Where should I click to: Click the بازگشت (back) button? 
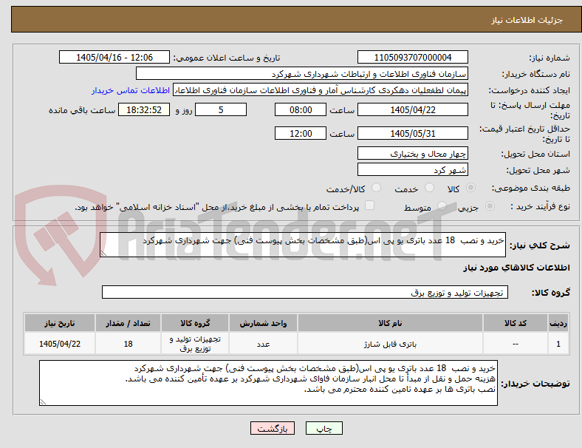[273, 428]
